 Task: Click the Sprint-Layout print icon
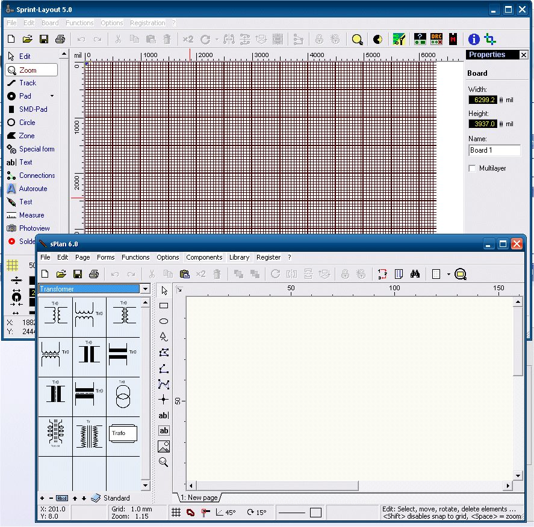60,40
